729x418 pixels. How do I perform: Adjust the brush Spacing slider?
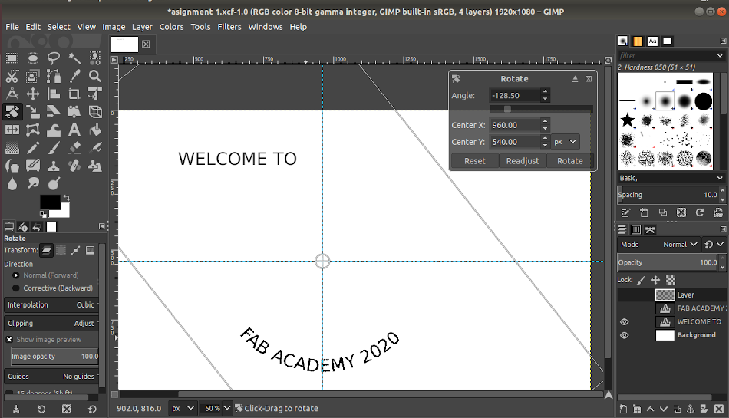[x=668, y=195]
